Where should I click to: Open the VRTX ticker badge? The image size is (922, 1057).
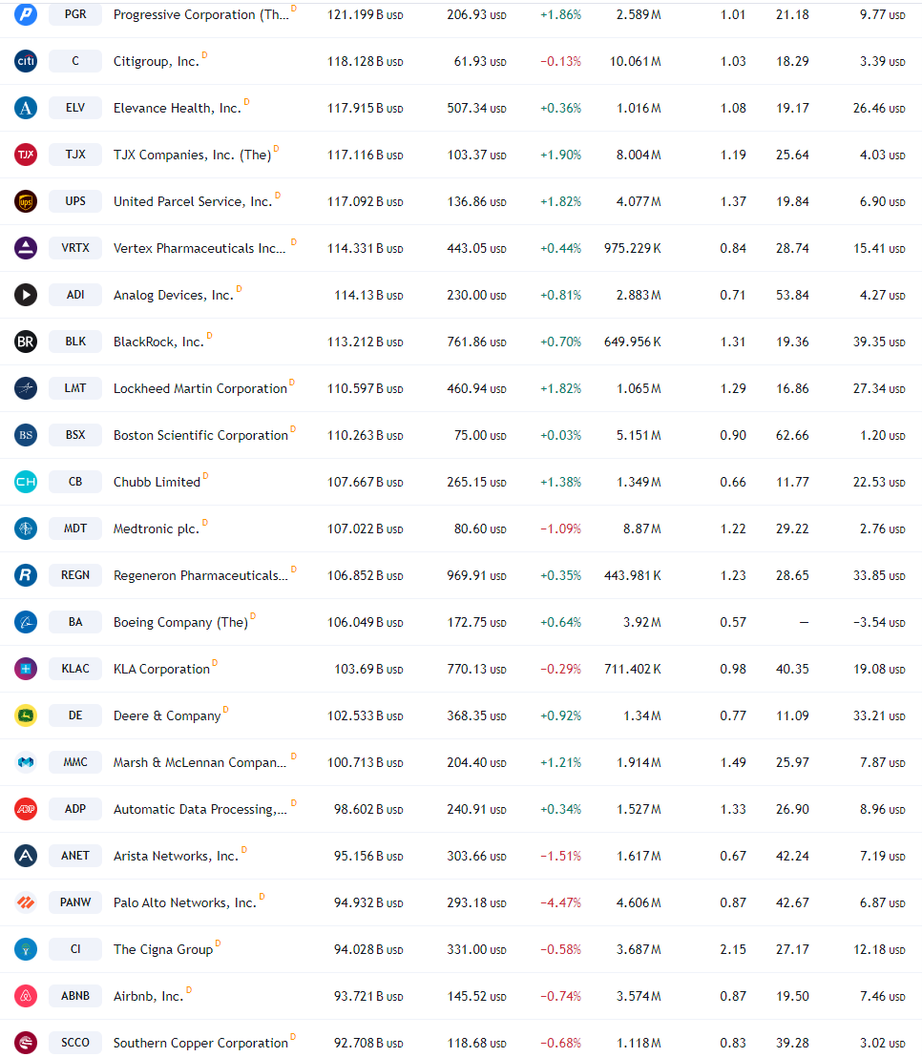coord(75,248)
